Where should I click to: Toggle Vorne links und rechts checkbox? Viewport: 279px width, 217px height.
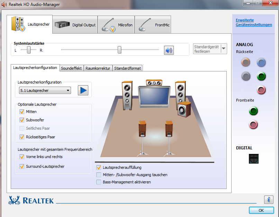tap(22, 157)
